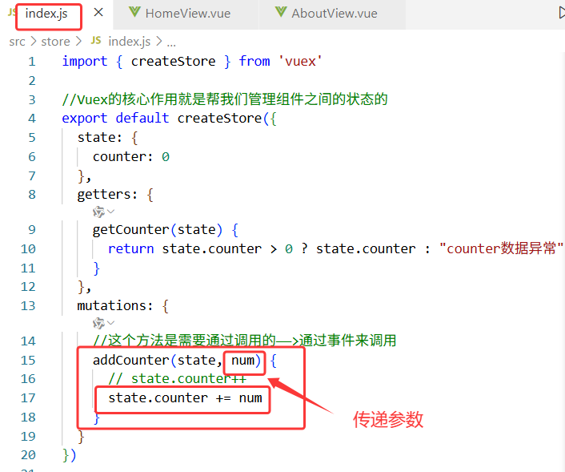565x472 pixels.
Task: Click 'createStore' in the import line
Action: (173, 62)
